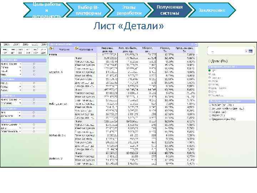The height and width of the screenshot is (193, 257).
Task: Expand Регион dropdown under Магазины
Action: [20, 83]
